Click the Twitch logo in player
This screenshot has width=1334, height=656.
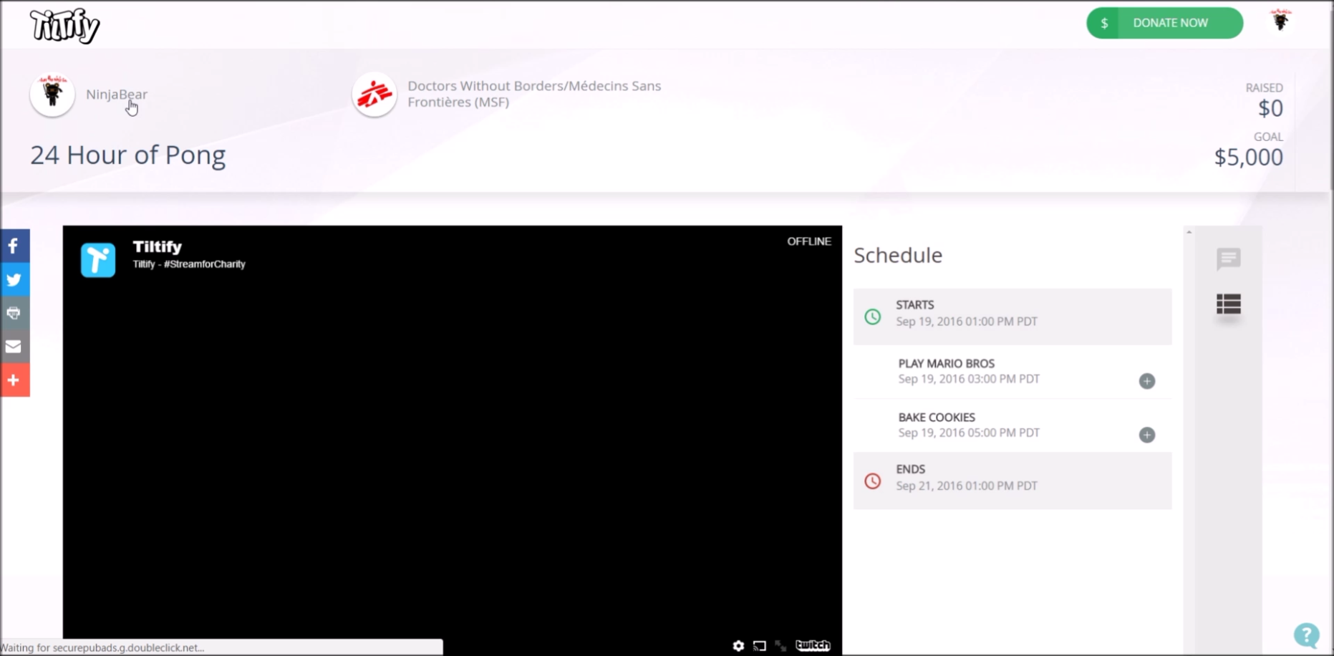(x=813, y=645)
